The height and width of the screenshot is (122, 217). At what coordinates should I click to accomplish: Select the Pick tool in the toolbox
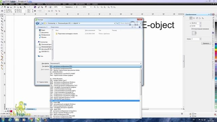[2, 15]
